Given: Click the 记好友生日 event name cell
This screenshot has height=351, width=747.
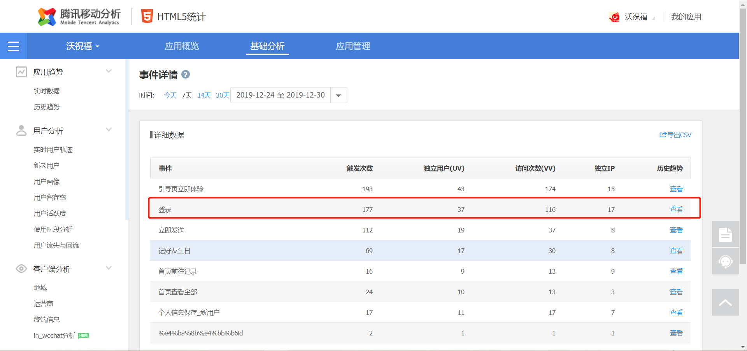Looking at the screenshot, I should 174,251.
